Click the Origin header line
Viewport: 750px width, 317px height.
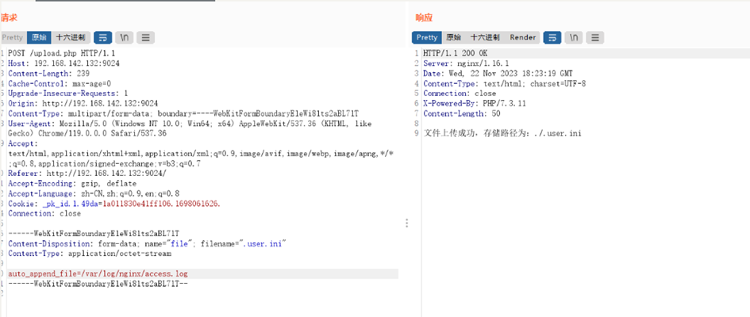pyautogui.click(x=83, y=103)
